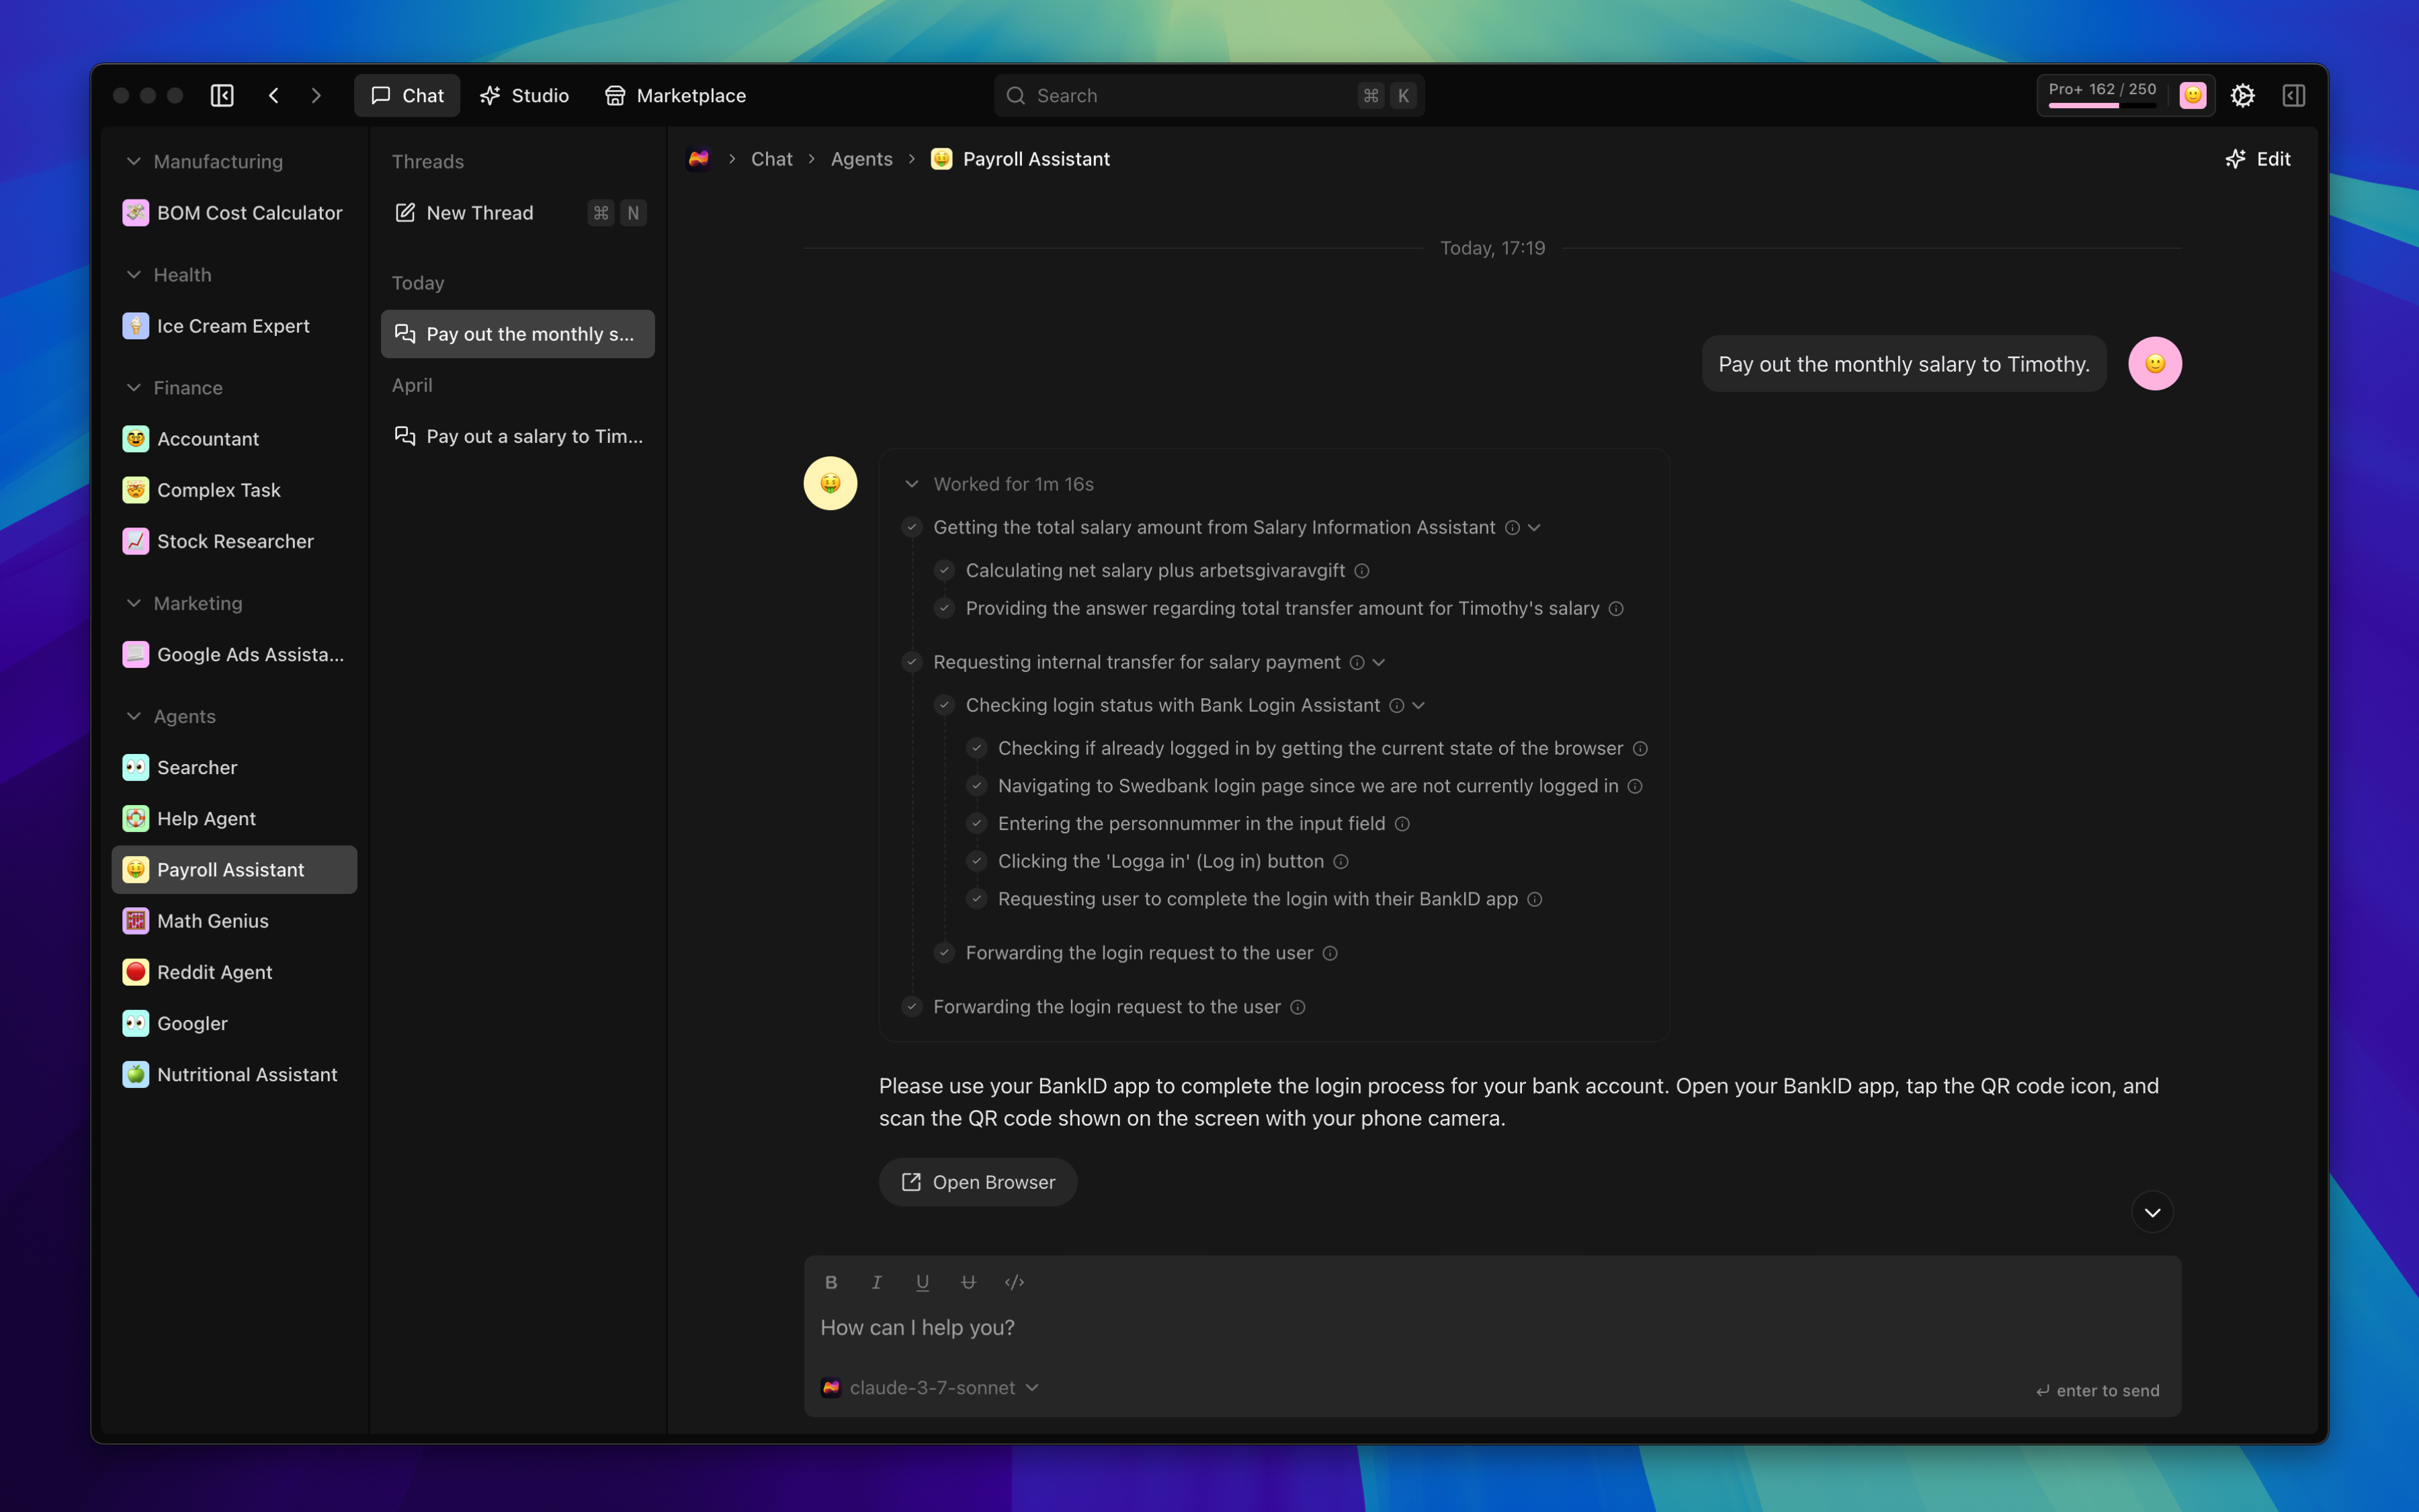Click Edit button for Payroll Assistant
This screenshot has height=1512, width=2419.
pos(2258,159)
